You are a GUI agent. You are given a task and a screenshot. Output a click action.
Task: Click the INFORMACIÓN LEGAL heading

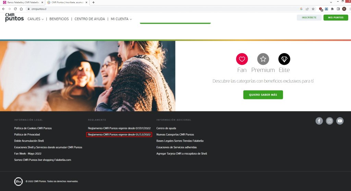point(28,120)
